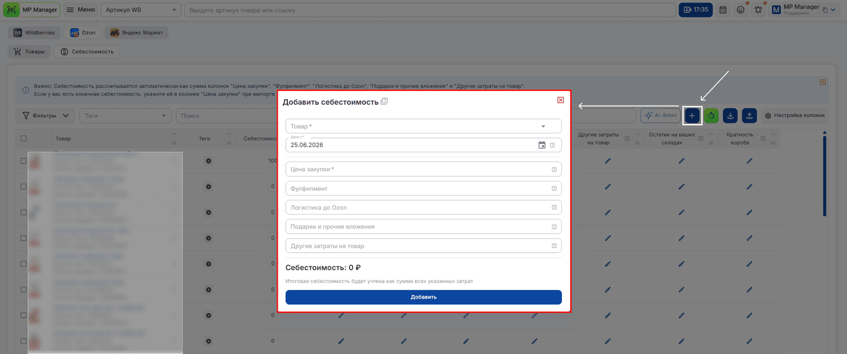Open the calendar icon in top bar
Image resolution: width=847 pixels, height=354 pixels.
723,10
